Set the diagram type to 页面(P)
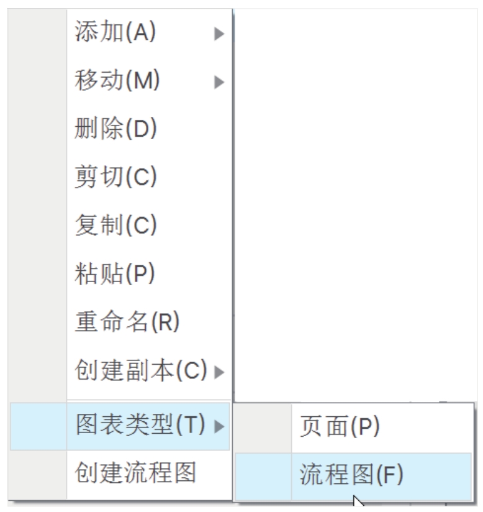The width and height of the screenshot is (483, 512). point(340,426)
